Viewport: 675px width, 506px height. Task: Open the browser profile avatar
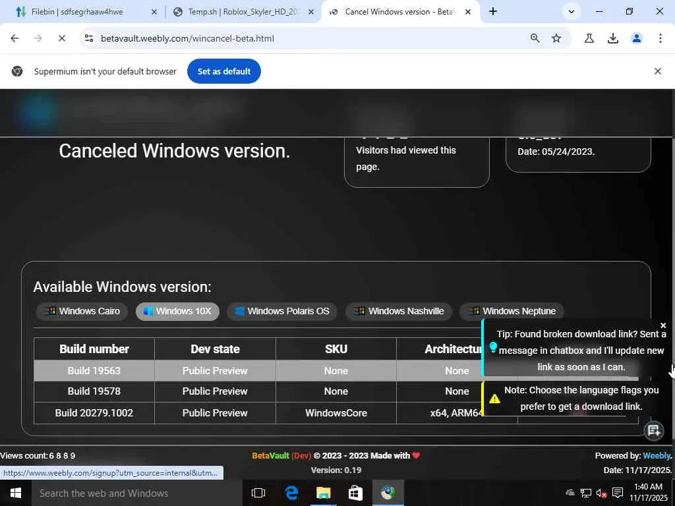637,38
